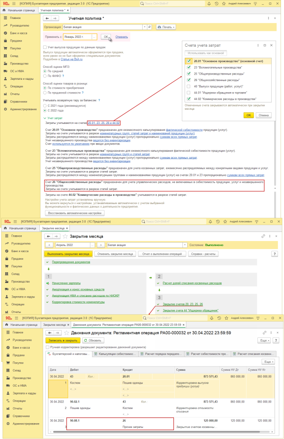This screenshot has height=439, width=284.
Task: Click link icon in Закрытие месяца form header
Action: [x=263, y=236]
